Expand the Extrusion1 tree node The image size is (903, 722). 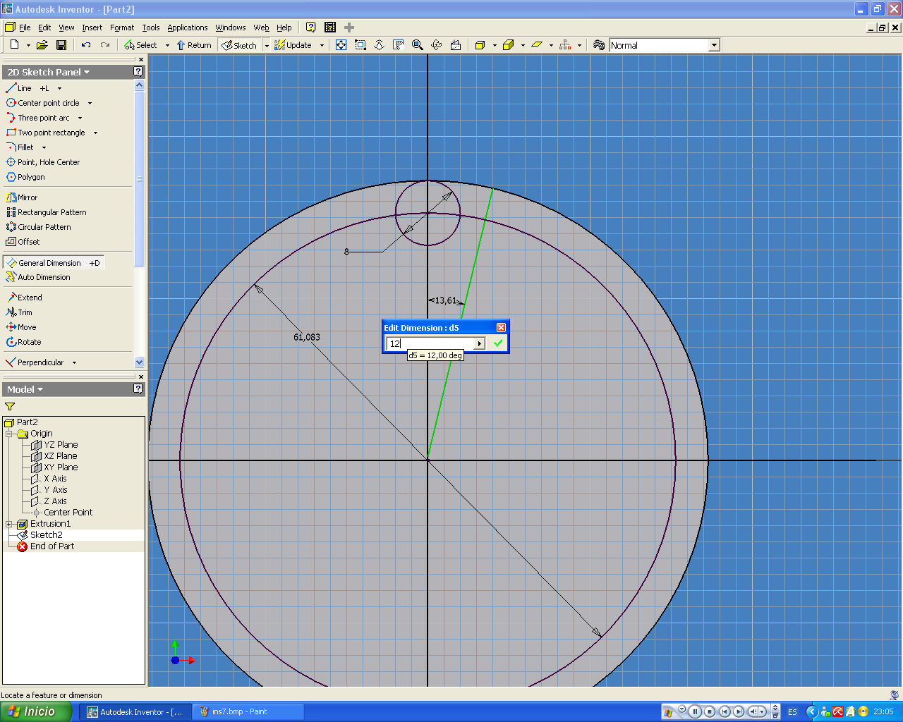coord(9,523)
